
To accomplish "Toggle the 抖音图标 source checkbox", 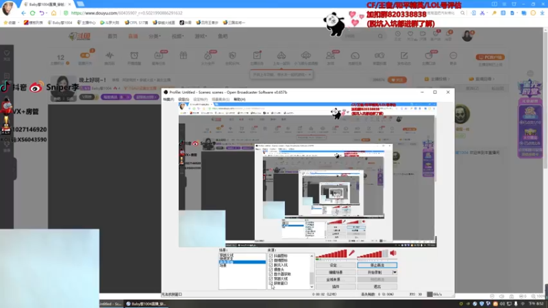I will click(271, 256).
